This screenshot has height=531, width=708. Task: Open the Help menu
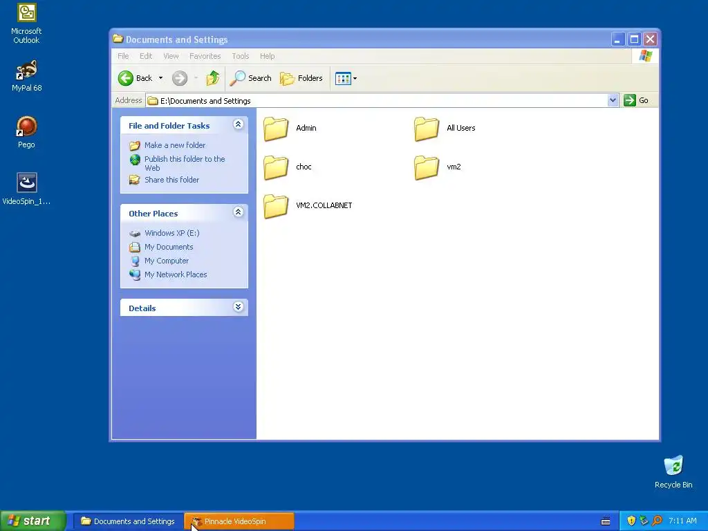(x=268, y=56)
